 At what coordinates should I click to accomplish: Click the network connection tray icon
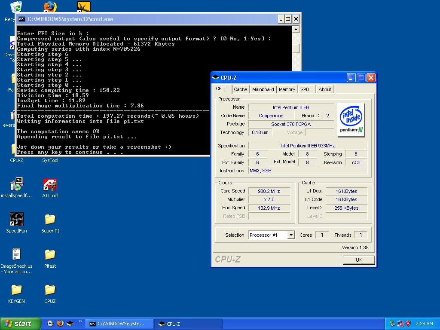pyautogui.click(x=400, y=324)
